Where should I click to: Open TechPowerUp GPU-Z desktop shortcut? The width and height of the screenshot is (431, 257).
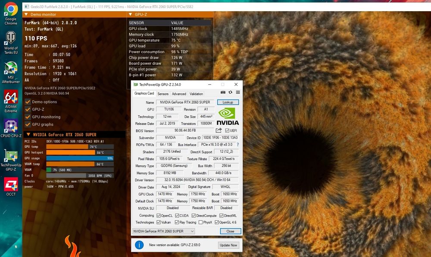click(x=11, y=160)
